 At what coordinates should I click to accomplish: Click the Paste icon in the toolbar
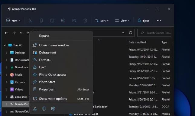52,20
